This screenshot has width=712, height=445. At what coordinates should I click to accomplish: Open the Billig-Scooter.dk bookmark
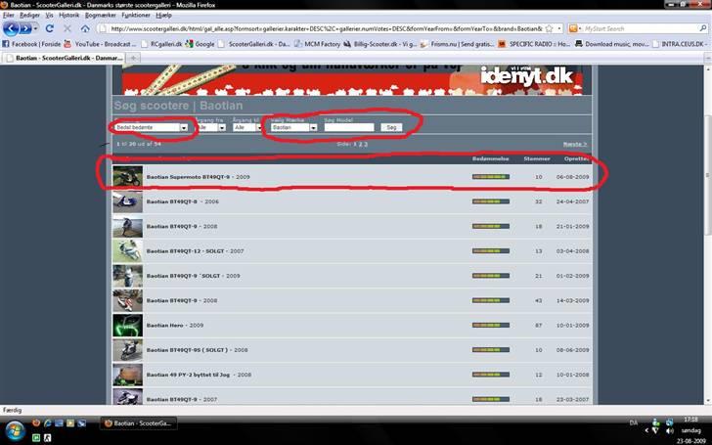click(380, 44)
